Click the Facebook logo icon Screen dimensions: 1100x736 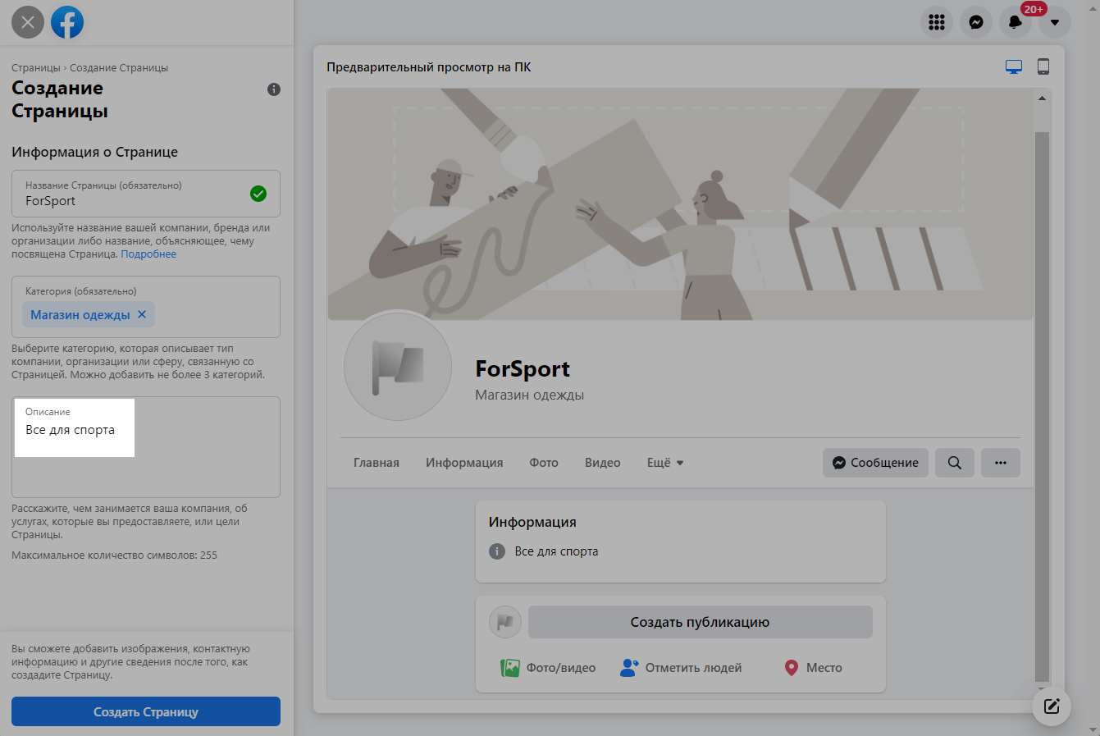click(67, 22)
